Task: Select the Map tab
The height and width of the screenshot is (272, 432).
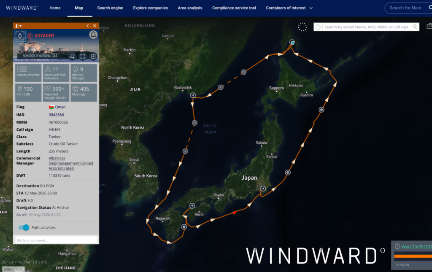Action: tap(79, 8)
